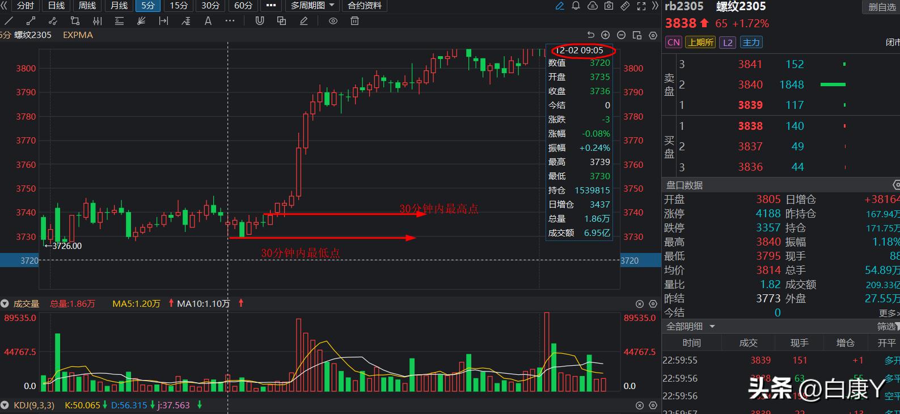Take chart snapshot with camera icon
This screenshot has height=414, width=900.
pos(609,6)
